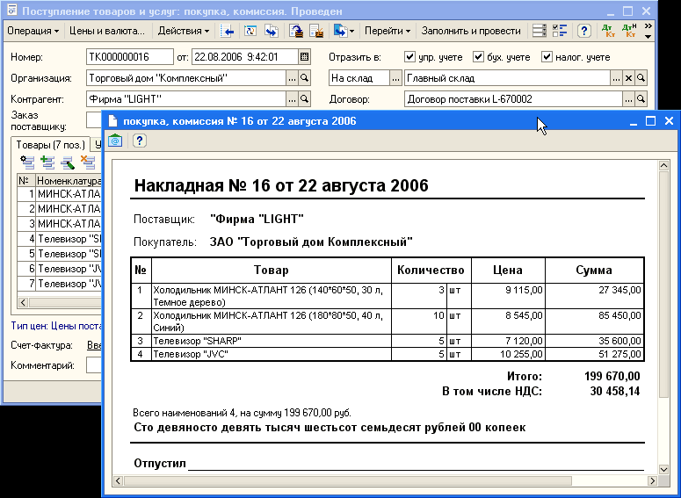The width and height of the screenshot is (681, 498).
Task: Open help in the invoice print window
Action: tap(140, 141)
